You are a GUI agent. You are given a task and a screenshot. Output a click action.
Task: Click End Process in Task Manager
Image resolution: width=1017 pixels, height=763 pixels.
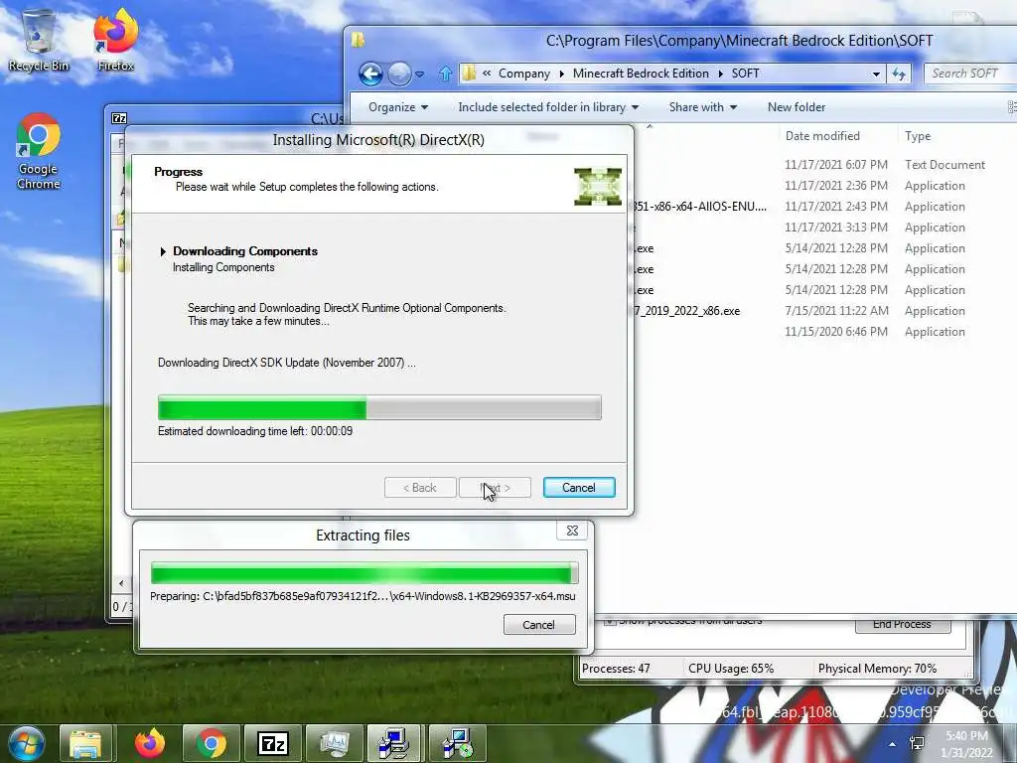click(902, 624)
